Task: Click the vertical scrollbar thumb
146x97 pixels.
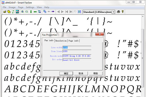Action: (143, 58)
